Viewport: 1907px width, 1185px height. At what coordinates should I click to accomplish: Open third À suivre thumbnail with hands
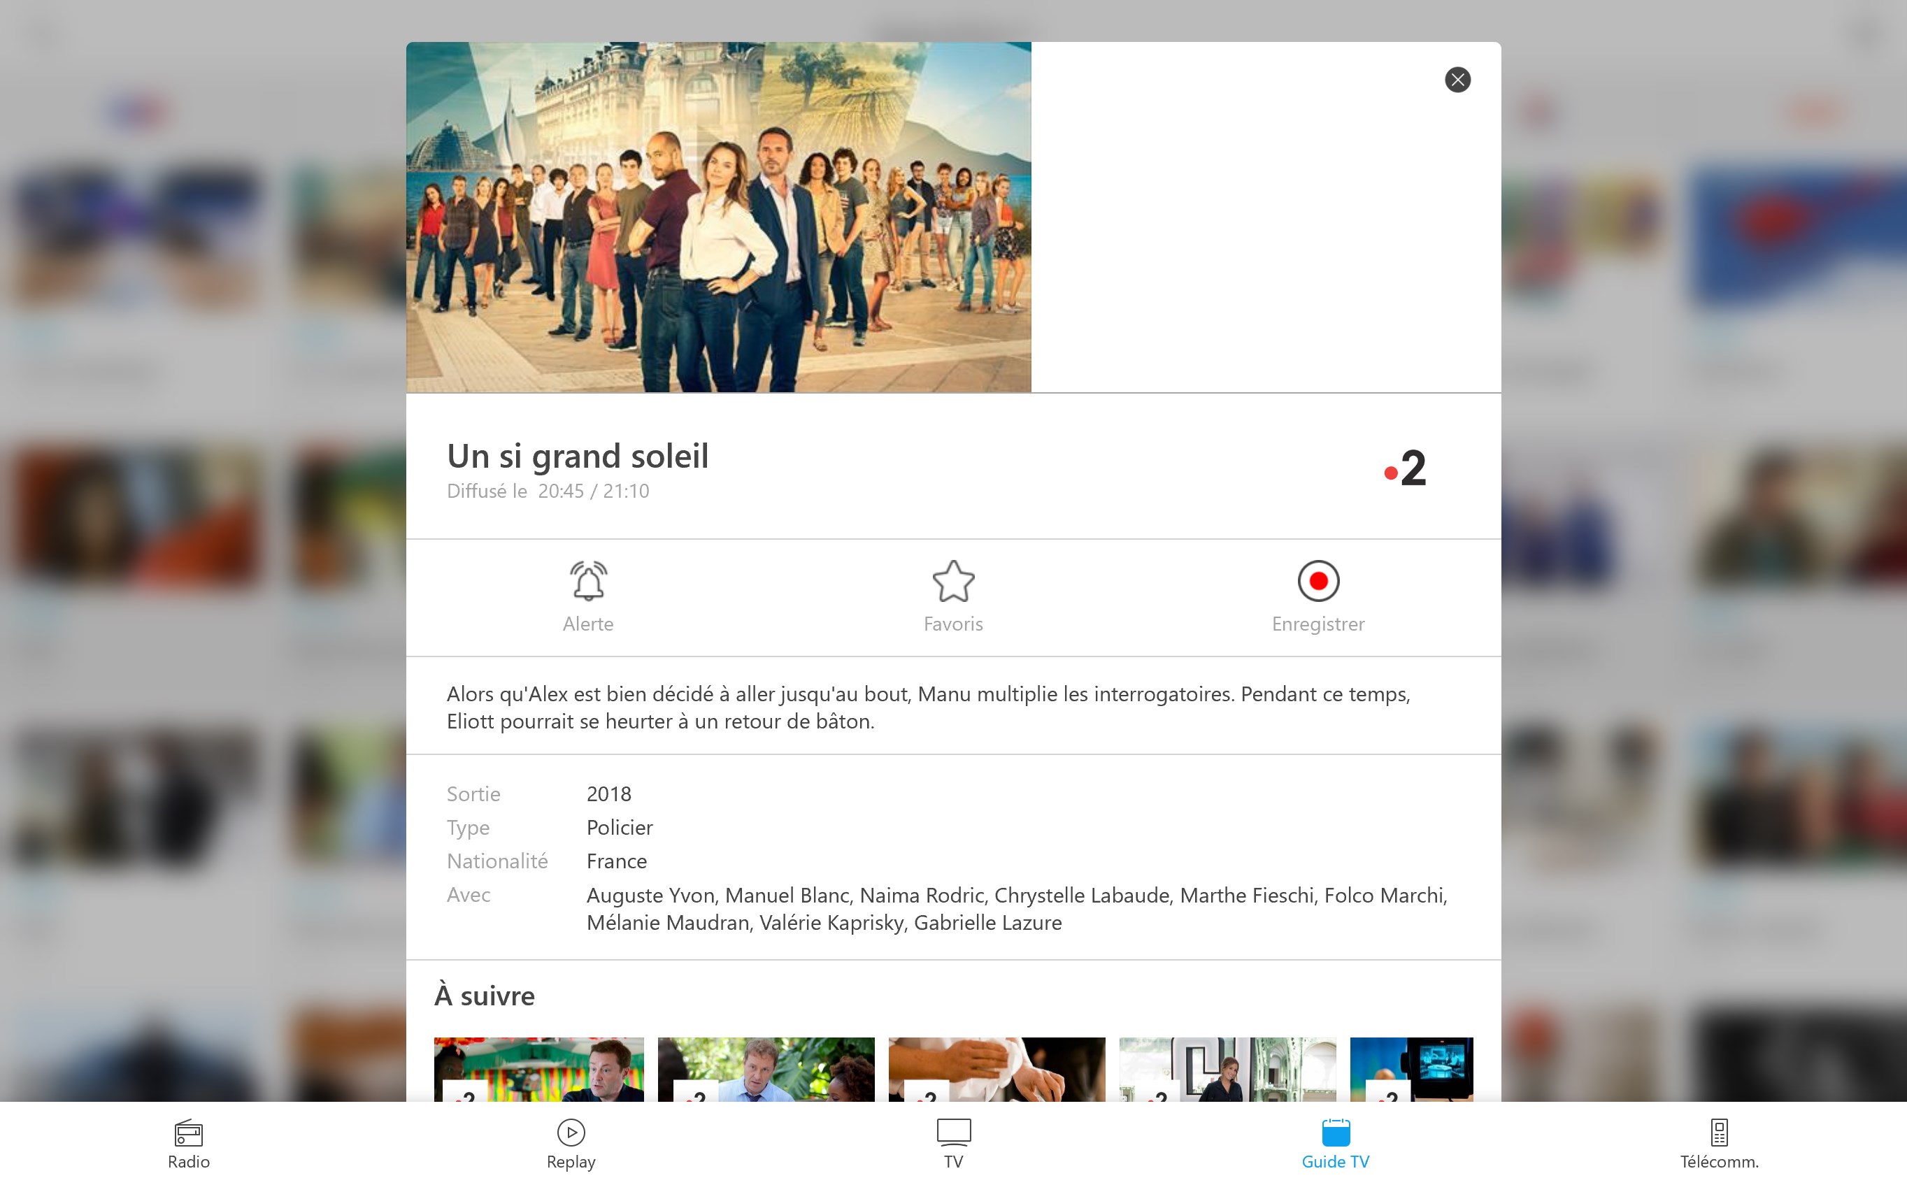[997, 1069]
